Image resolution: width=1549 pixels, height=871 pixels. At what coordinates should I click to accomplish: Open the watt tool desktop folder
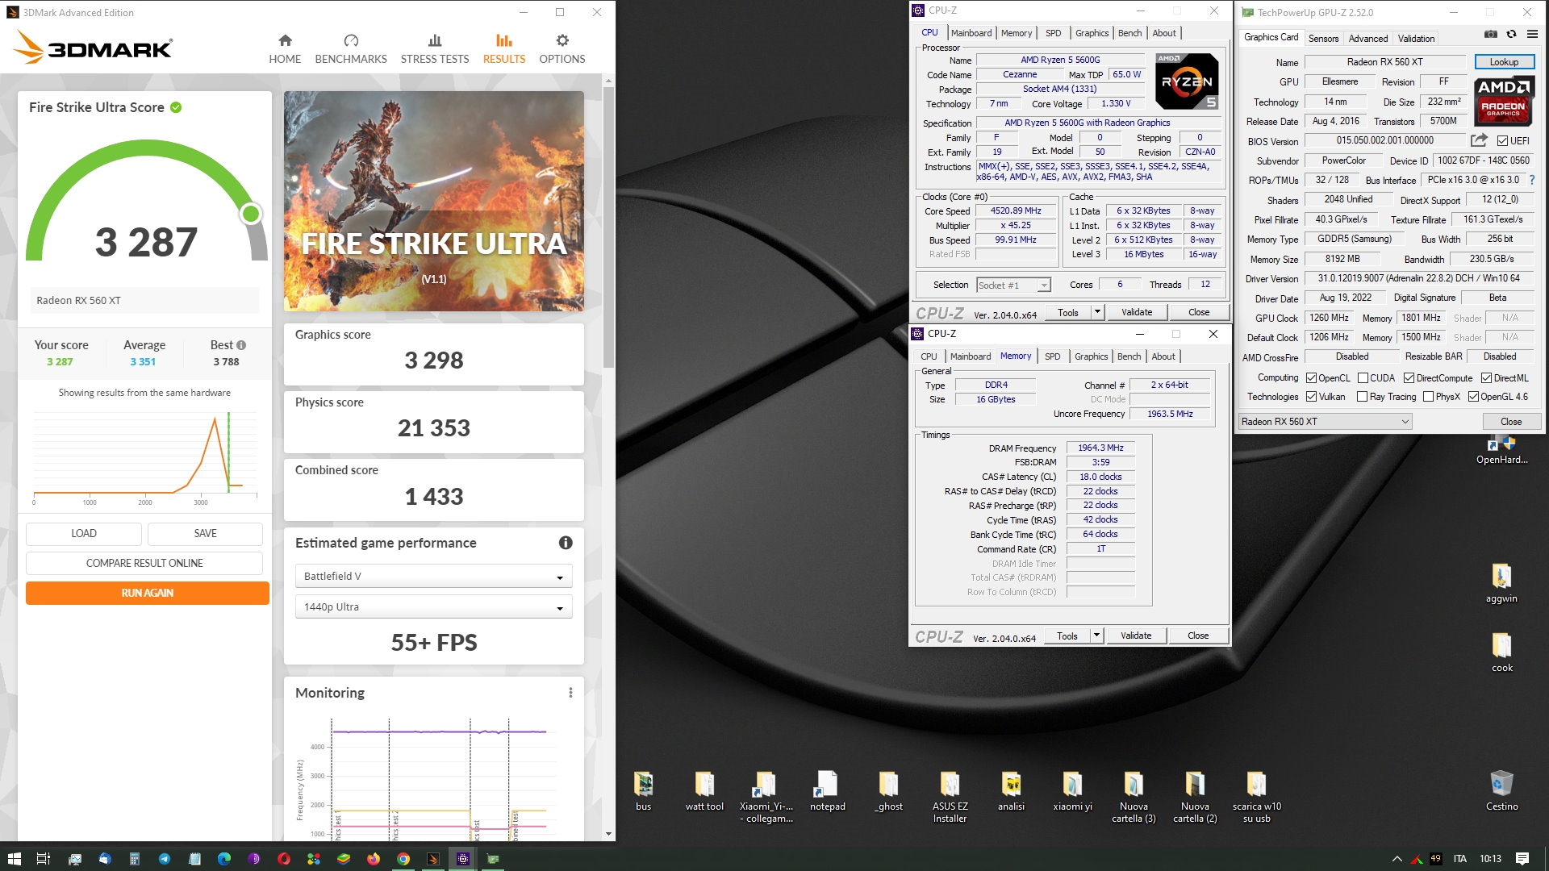point(704,790)
